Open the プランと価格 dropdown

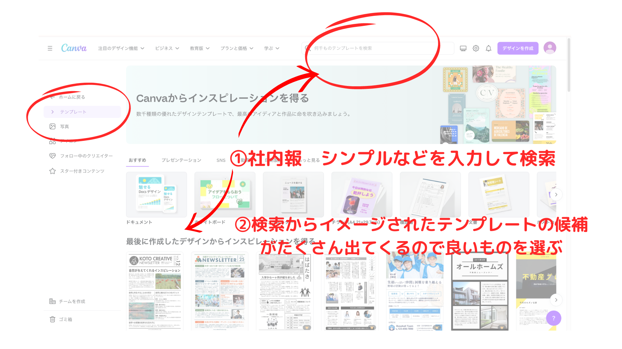coord(236,48)
